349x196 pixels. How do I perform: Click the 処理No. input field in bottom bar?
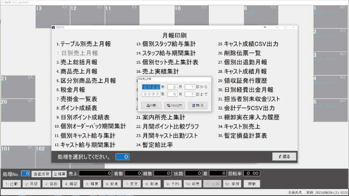tap(26, 174)
